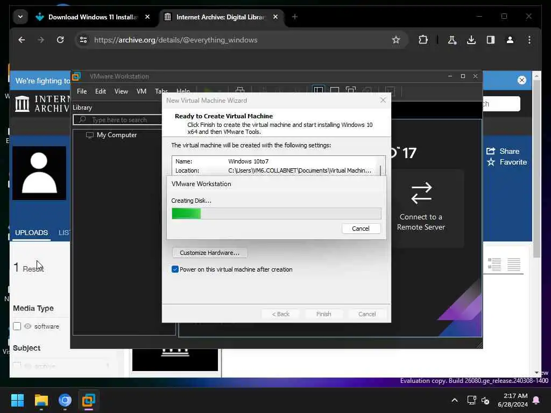The height and width of the screenshot is (413, 551).
Task: Switch to the Download Windows 11 tab
Action: point(92,17)
